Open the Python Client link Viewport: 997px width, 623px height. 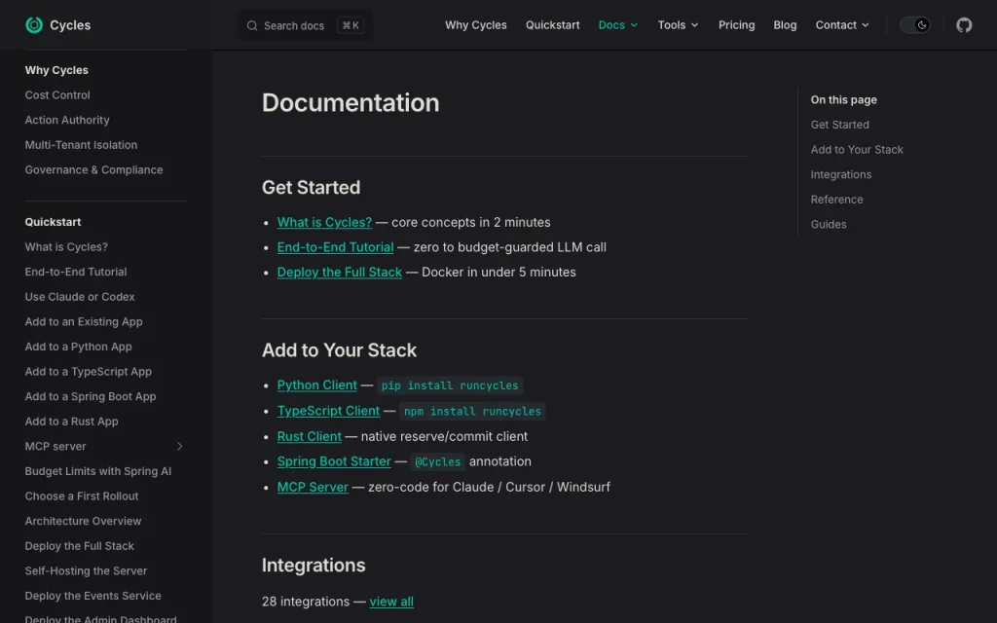tap(316, 385)
